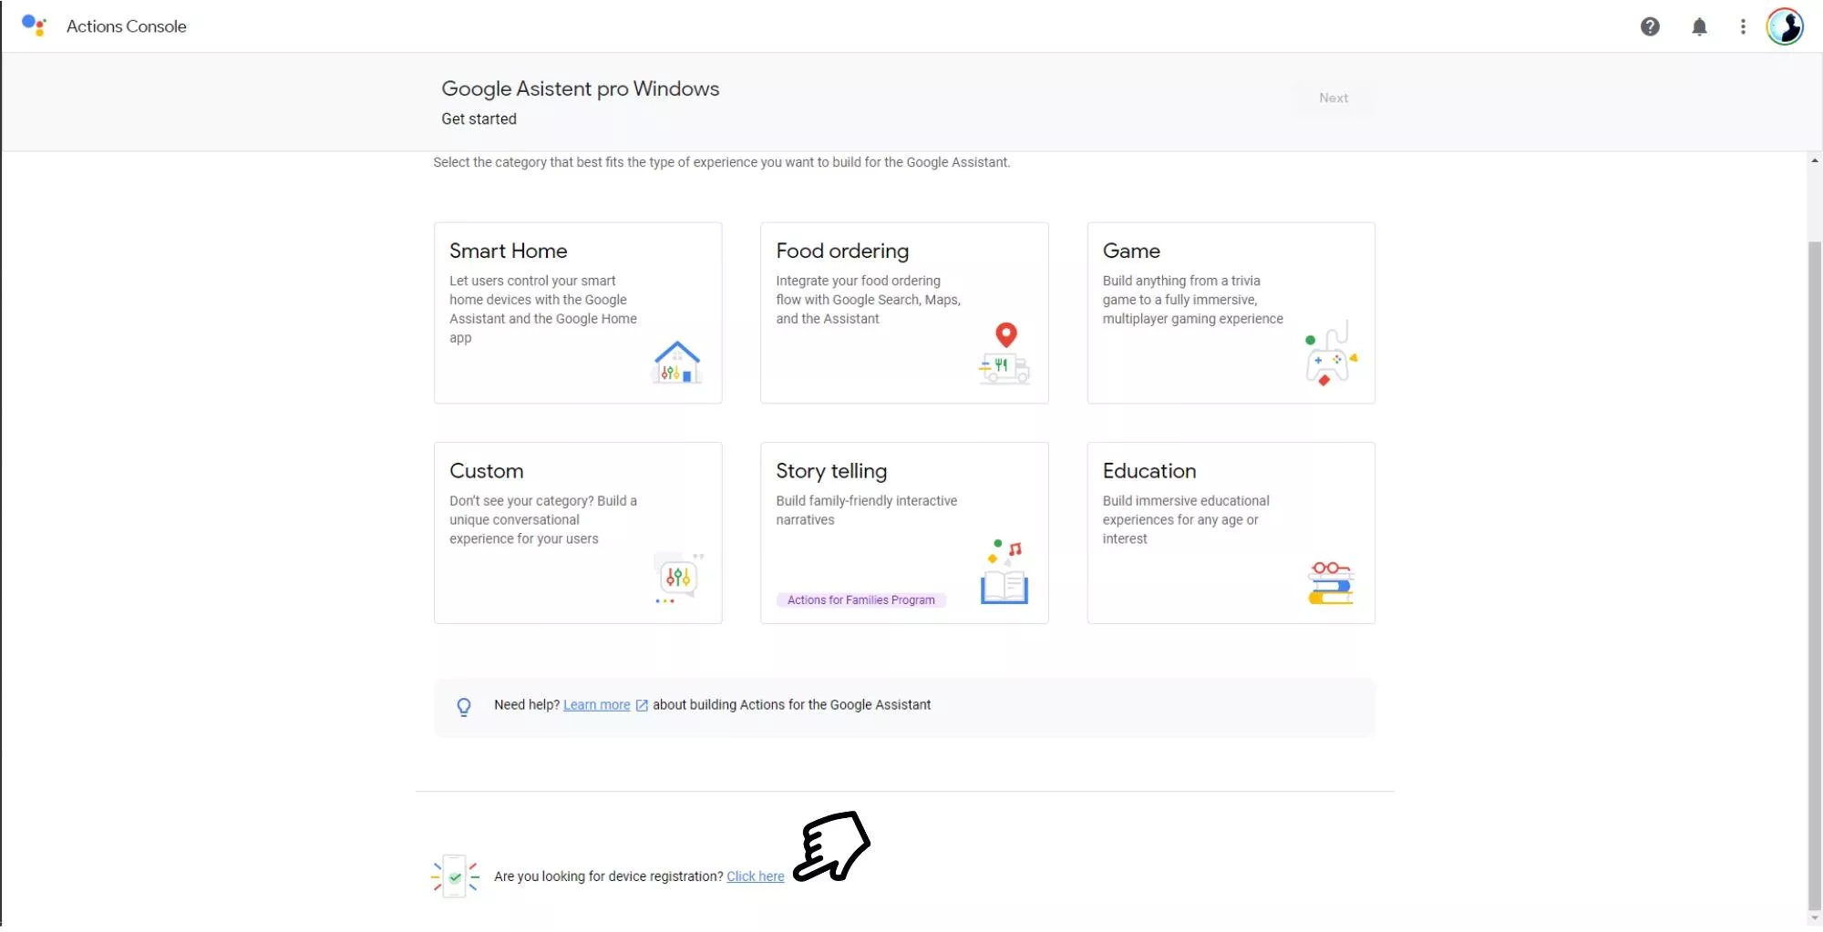Click 'Are you looking for device registration?' text
This screenshot has height=932, width=1823.
click(x=608, y=876)
